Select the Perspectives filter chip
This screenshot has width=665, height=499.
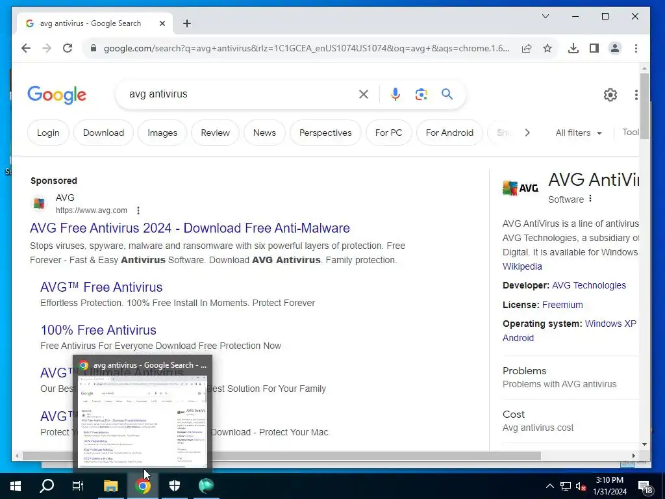325,133
